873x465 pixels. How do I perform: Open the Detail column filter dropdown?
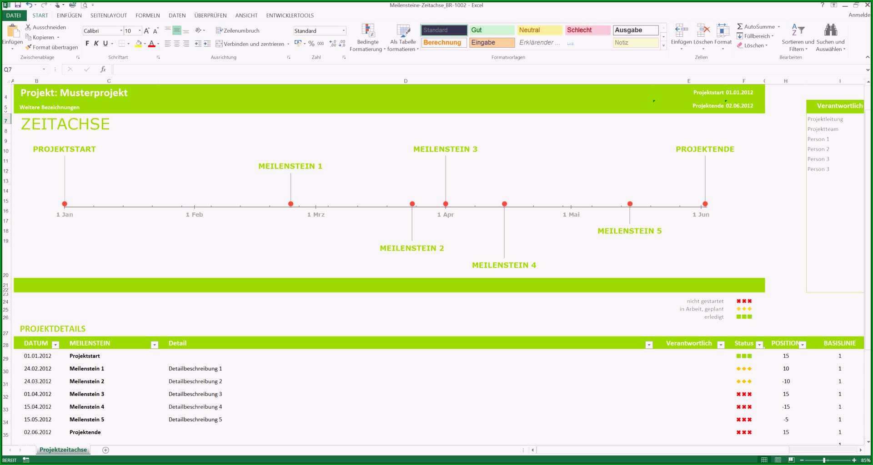(x=649, y=345)
